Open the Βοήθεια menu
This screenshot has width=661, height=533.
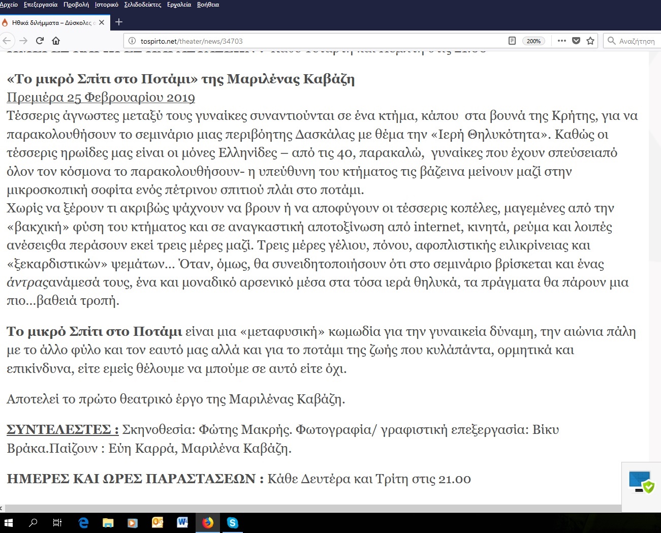[208, 5]
